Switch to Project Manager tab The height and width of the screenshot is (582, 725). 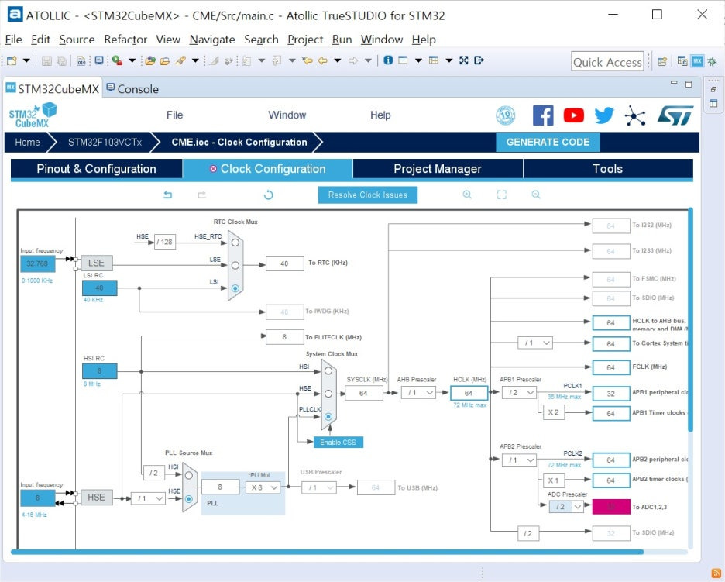point(438,168)
